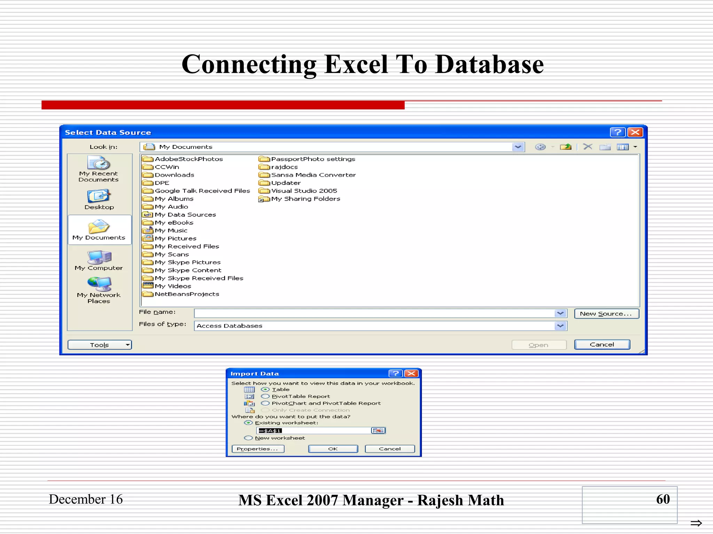Choose the Only Create Connection radio
Screen dimensions: 713x534
tap(265, 410)
